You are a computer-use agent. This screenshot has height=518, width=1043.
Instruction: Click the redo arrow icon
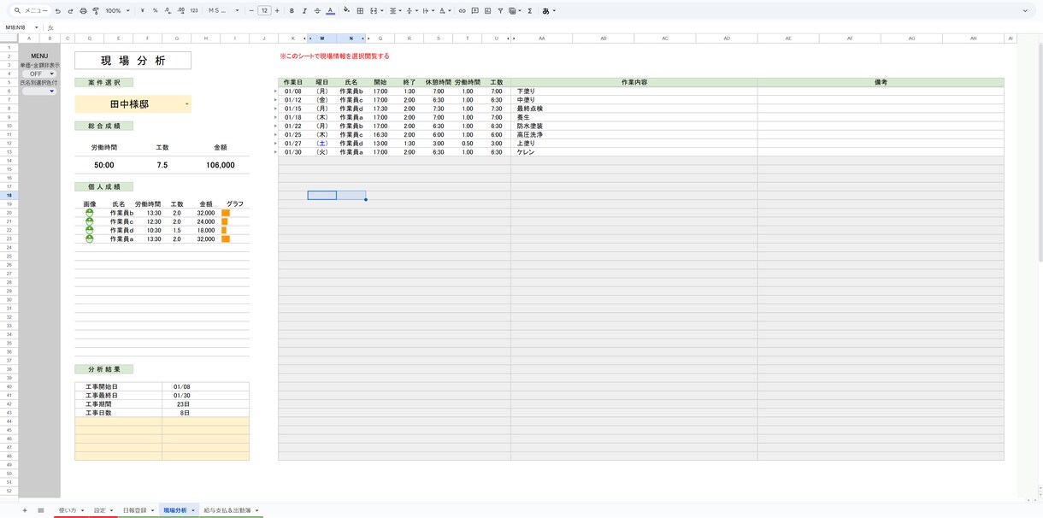point(70,11)
